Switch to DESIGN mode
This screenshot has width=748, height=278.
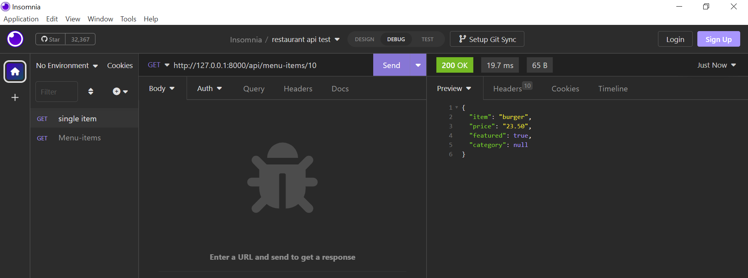[364, 39]
